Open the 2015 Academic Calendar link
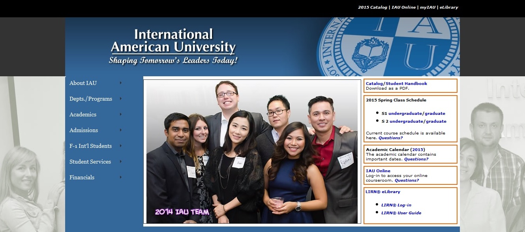525x232 pixels. 417,150
